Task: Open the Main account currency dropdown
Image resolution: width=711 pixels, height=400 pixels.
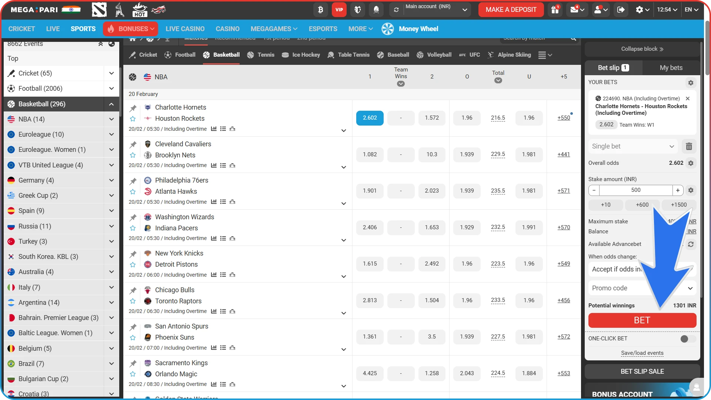Action: pos(465,10)
